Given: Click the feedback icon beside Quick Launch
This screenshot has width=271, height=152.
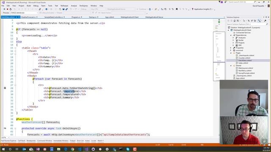Looking at the screenshot, I should pos(226,2).
